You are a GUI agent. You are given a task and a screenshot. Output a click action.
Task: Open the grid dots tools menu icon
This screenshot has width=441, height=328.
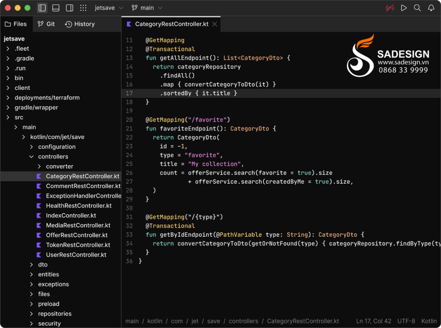click(x=83, y=8)
